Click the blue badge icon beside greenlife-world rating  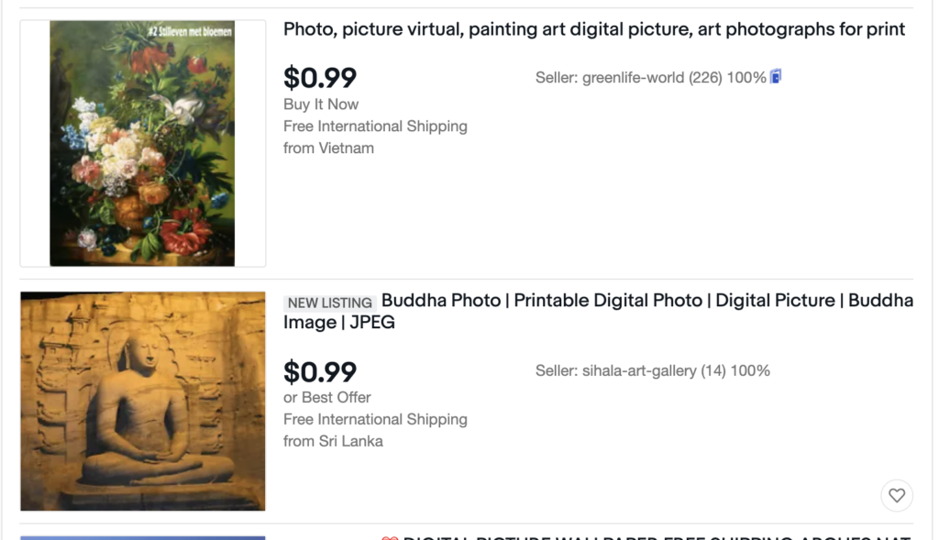pos(776,77)
